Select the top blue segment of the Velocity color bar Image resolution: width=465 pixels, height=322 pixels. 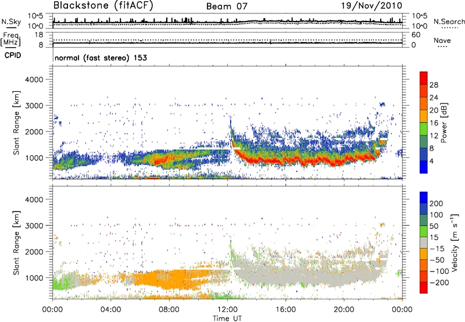pos(424,198)
